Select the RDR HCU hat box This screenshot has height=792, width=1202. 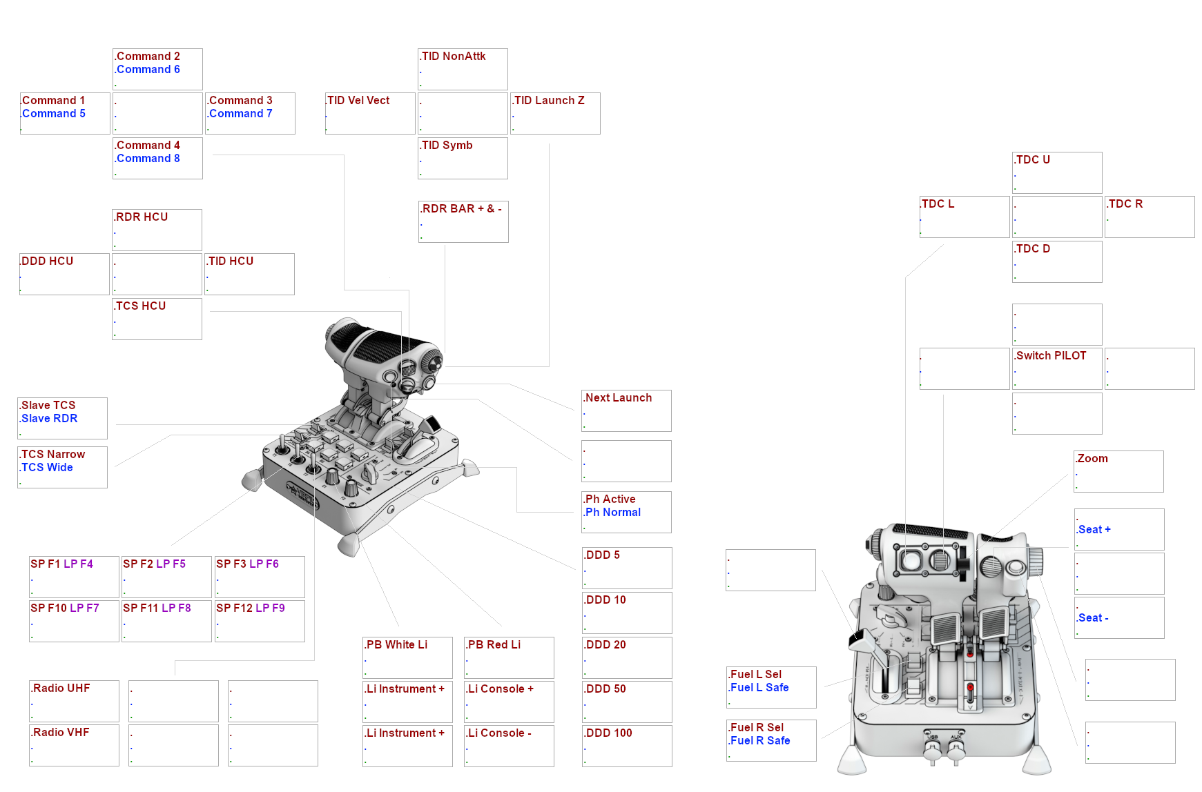pyautogui.click(x=157, y=230)
